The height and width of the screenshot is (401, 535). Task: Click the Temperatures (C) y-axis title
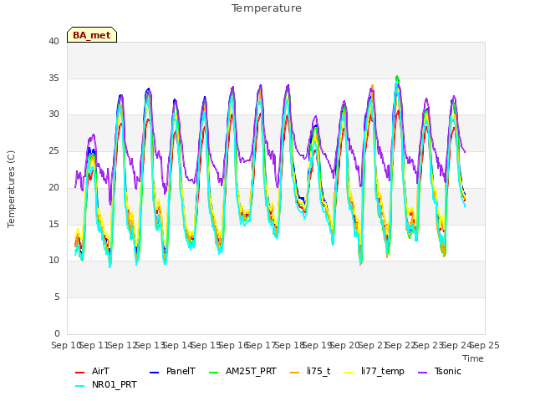11,189
